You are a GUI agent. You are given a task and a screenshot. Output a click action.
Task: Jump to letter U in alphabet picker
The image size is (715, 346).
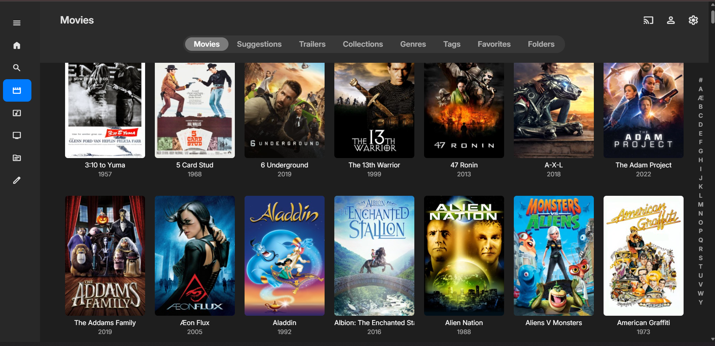[701, 275]
